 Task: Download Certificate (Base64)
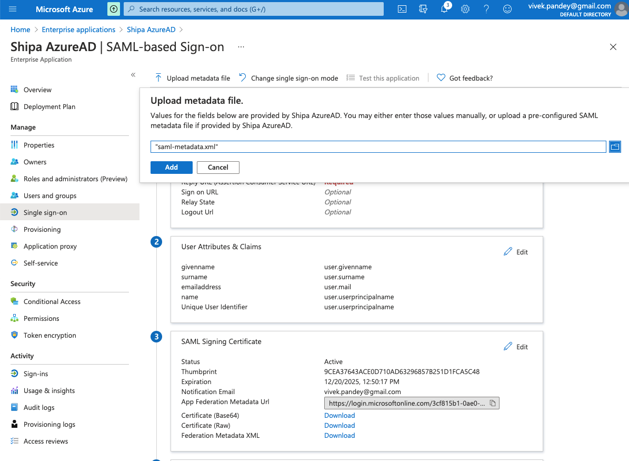340,415
